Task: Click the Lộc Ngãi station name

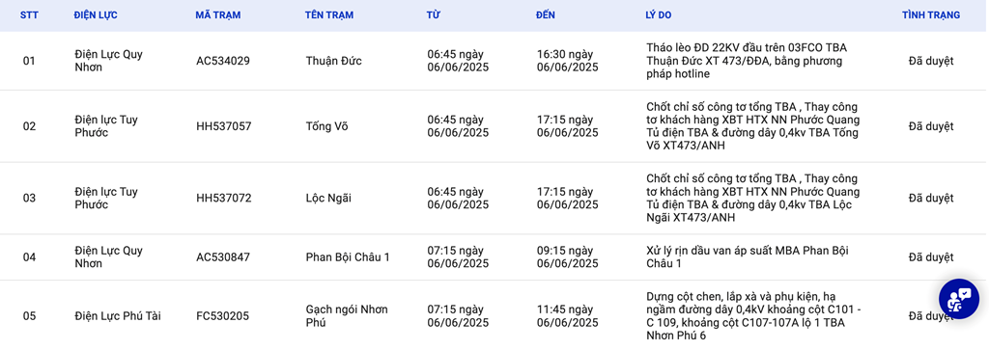Action: pos(328,199)
